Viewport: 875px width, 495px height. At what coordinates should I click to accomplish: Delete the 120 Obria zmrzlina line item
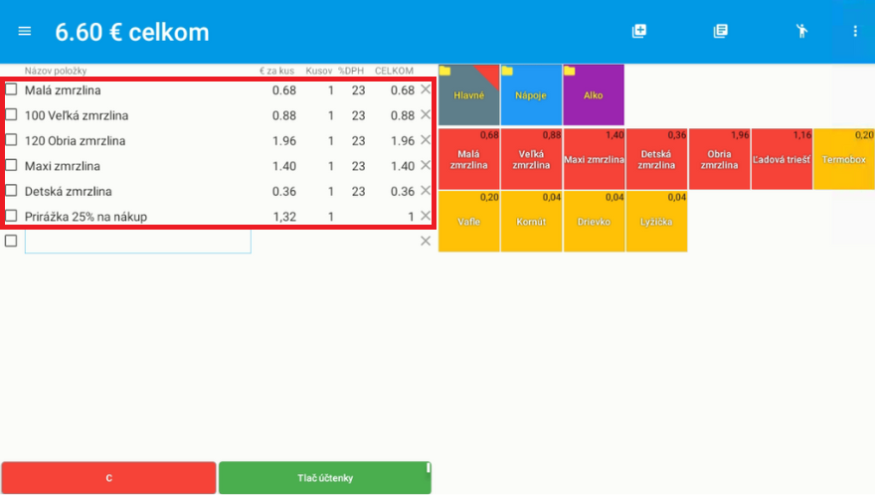(426, 140)
